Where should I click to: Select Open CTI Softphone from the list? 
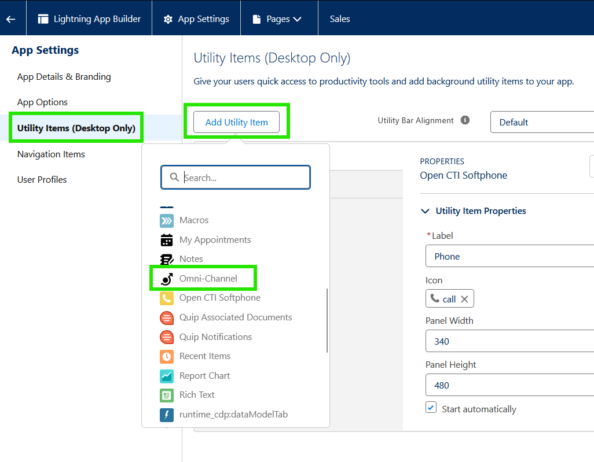220,298
